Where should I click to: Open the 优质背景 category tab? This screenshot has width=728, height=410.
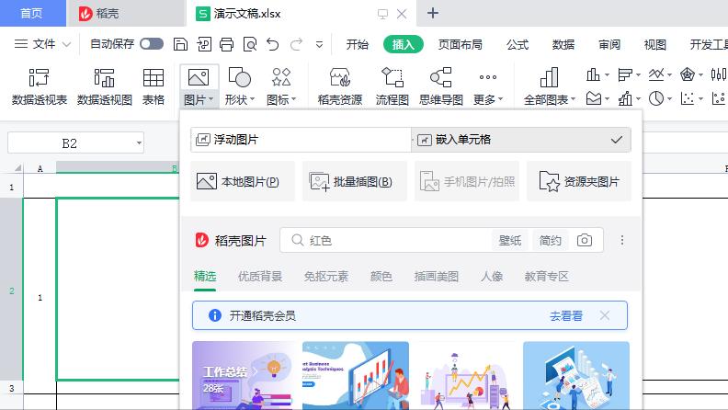point(260,277)
